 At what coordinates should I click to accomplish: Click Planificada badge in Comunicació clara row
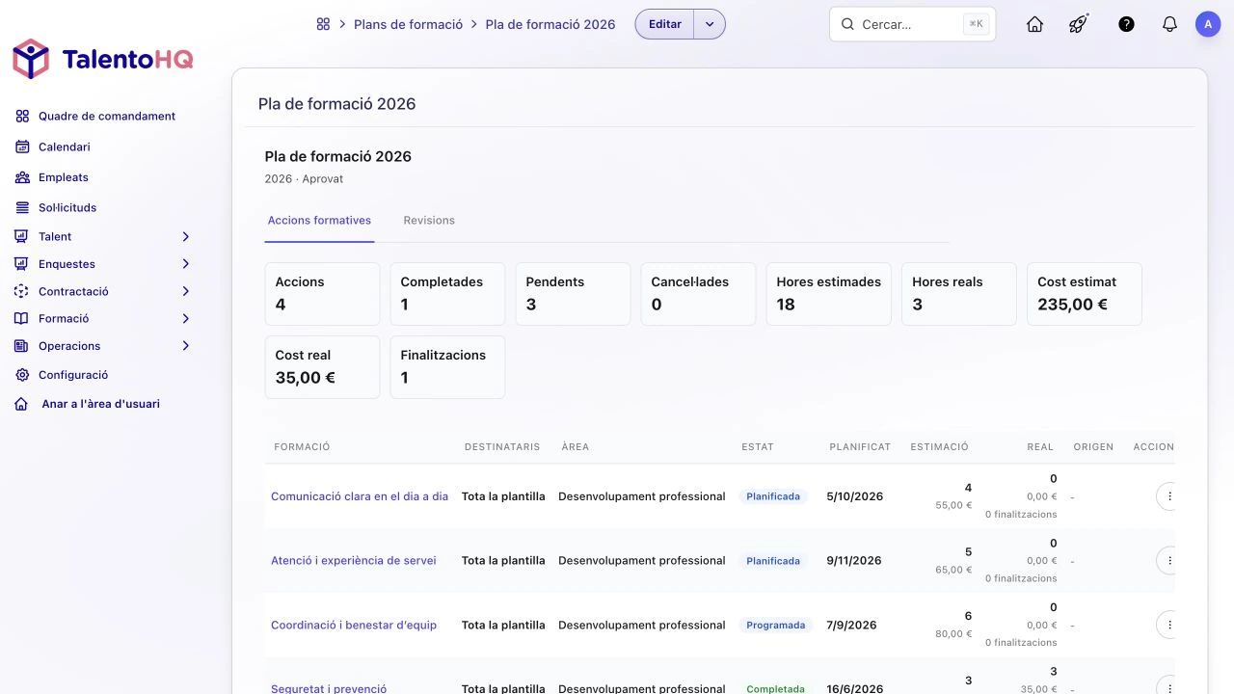pos(773,496)
